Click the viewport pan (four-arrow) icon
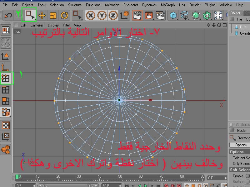This screenshot has width=250, height=187. [x=208, y=25]
